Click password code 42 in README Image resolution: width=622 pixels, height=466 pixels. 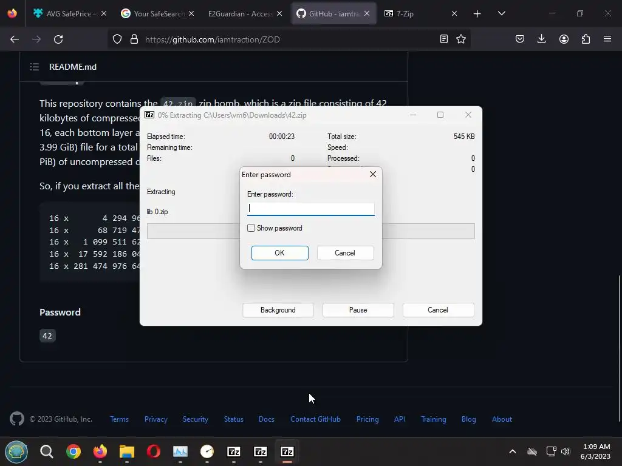[47, 336]
